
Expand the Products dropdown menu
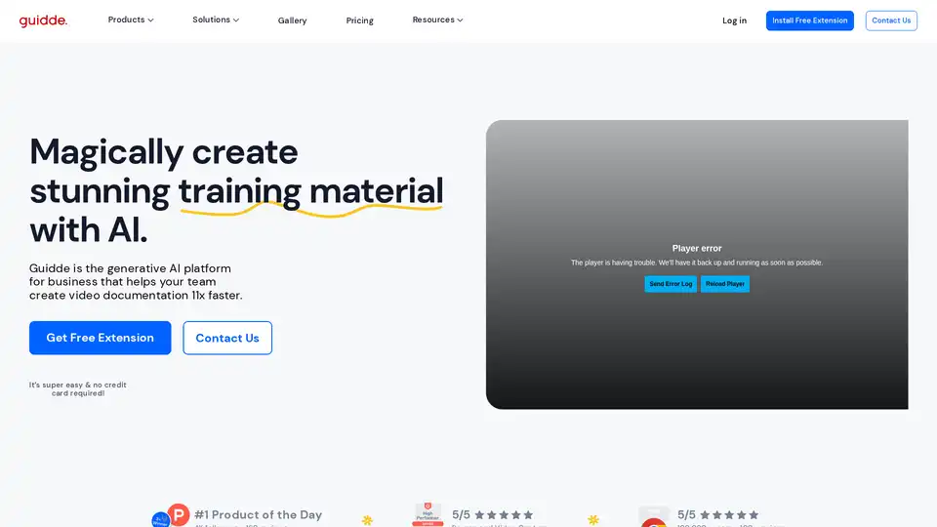coord(131,20)
